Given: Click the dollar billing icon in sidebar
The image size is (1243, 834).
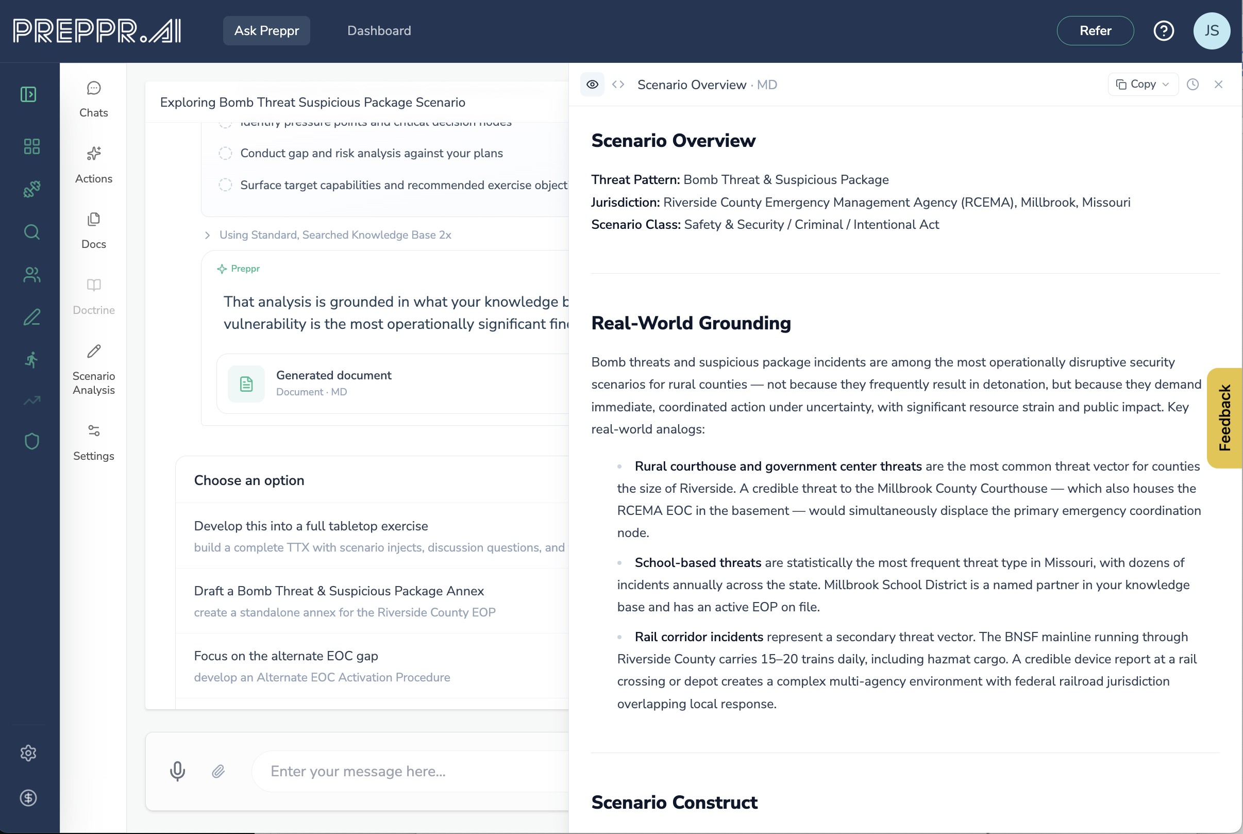Looking at the screenshot, I should coord(28,797).
